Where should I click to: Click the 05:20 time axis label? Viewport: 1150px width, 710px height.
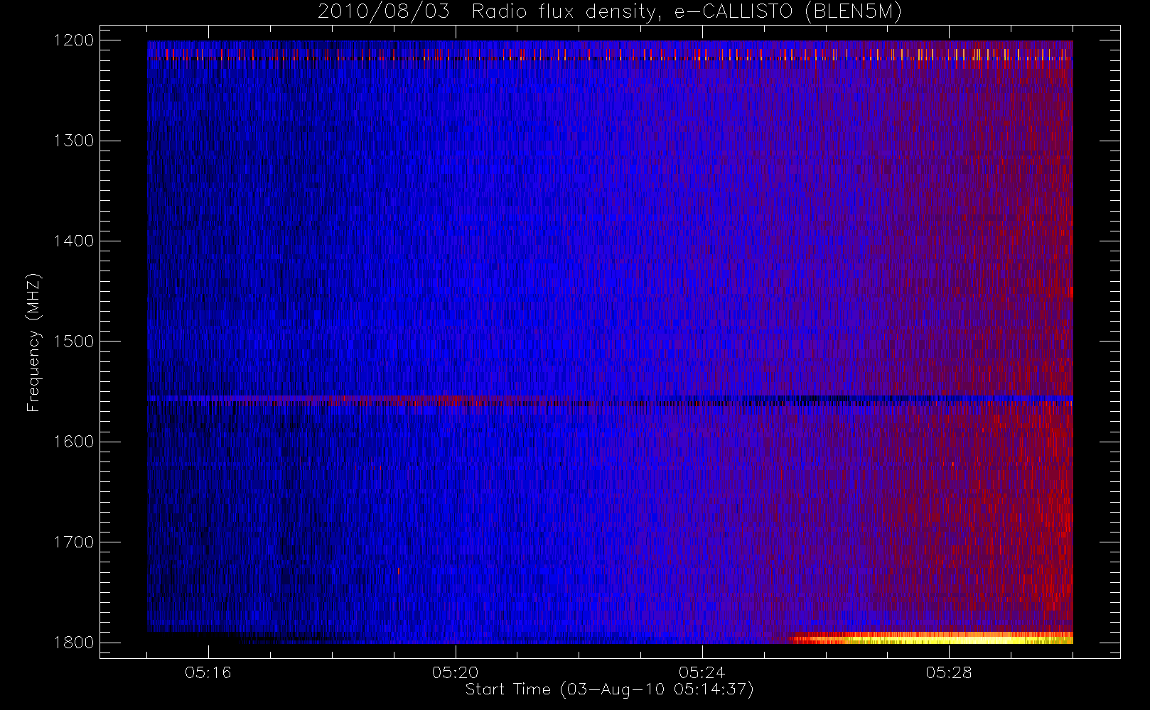pos(455,672)
